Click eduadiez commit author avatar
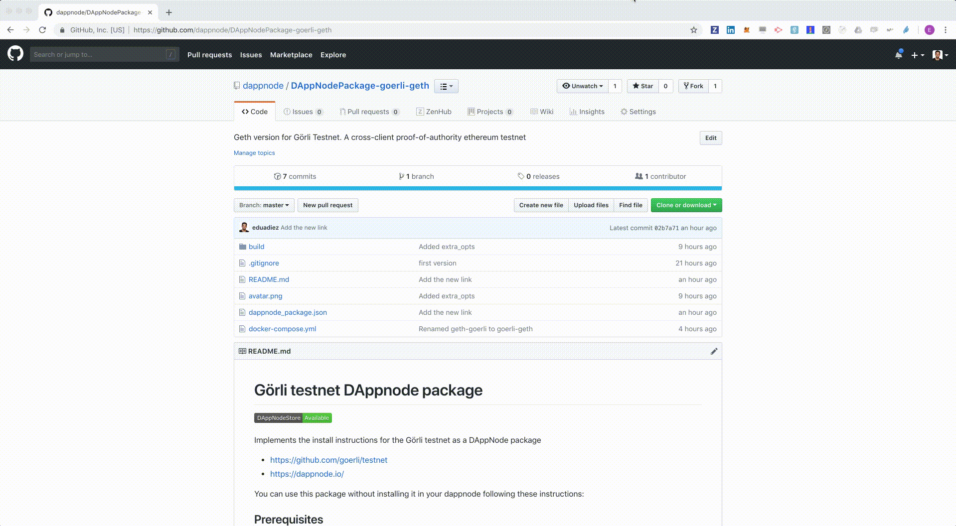Image resolution: width=956 pixels, height=526 pixels. tap(244, 228)
